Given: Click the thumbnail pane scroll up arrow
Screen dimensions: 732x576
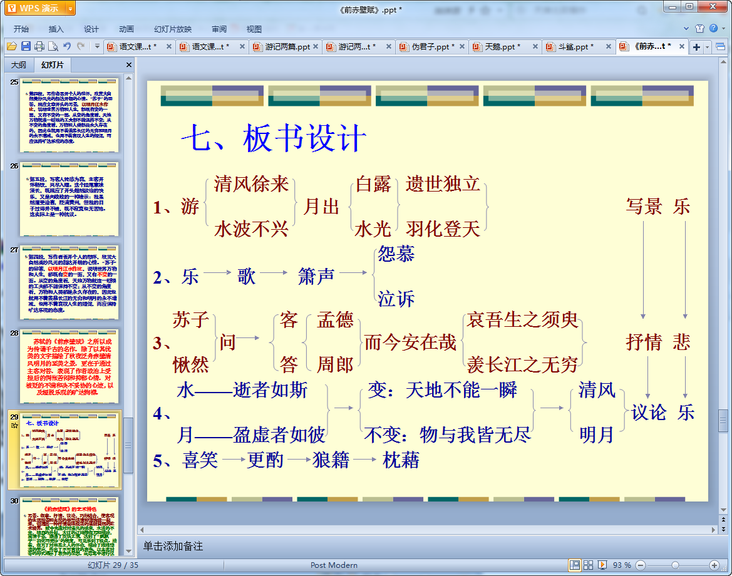Looking at the screenshot, I should (x=129, y=78).
